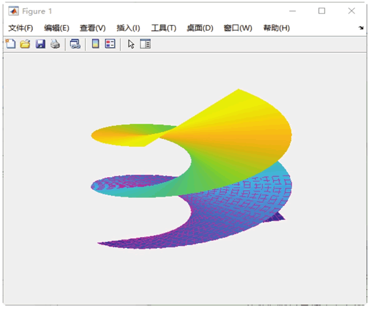
Task: Close the Figure 1 window
Action: tap(351, 11)
